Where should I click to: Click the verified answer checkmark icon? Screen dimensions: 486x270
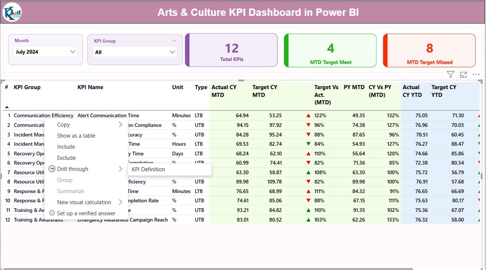click(52, 213)
